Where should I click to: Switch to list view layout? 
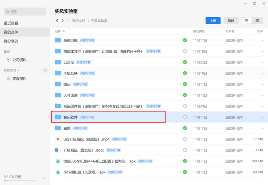click(247, 21)
